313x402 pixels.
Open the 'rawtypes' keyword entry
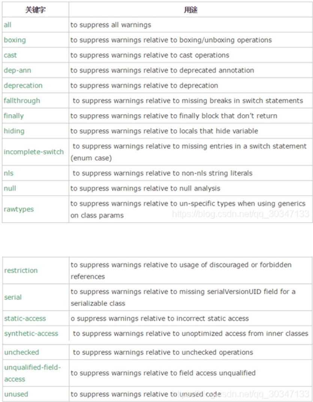[x=19, y=209]
